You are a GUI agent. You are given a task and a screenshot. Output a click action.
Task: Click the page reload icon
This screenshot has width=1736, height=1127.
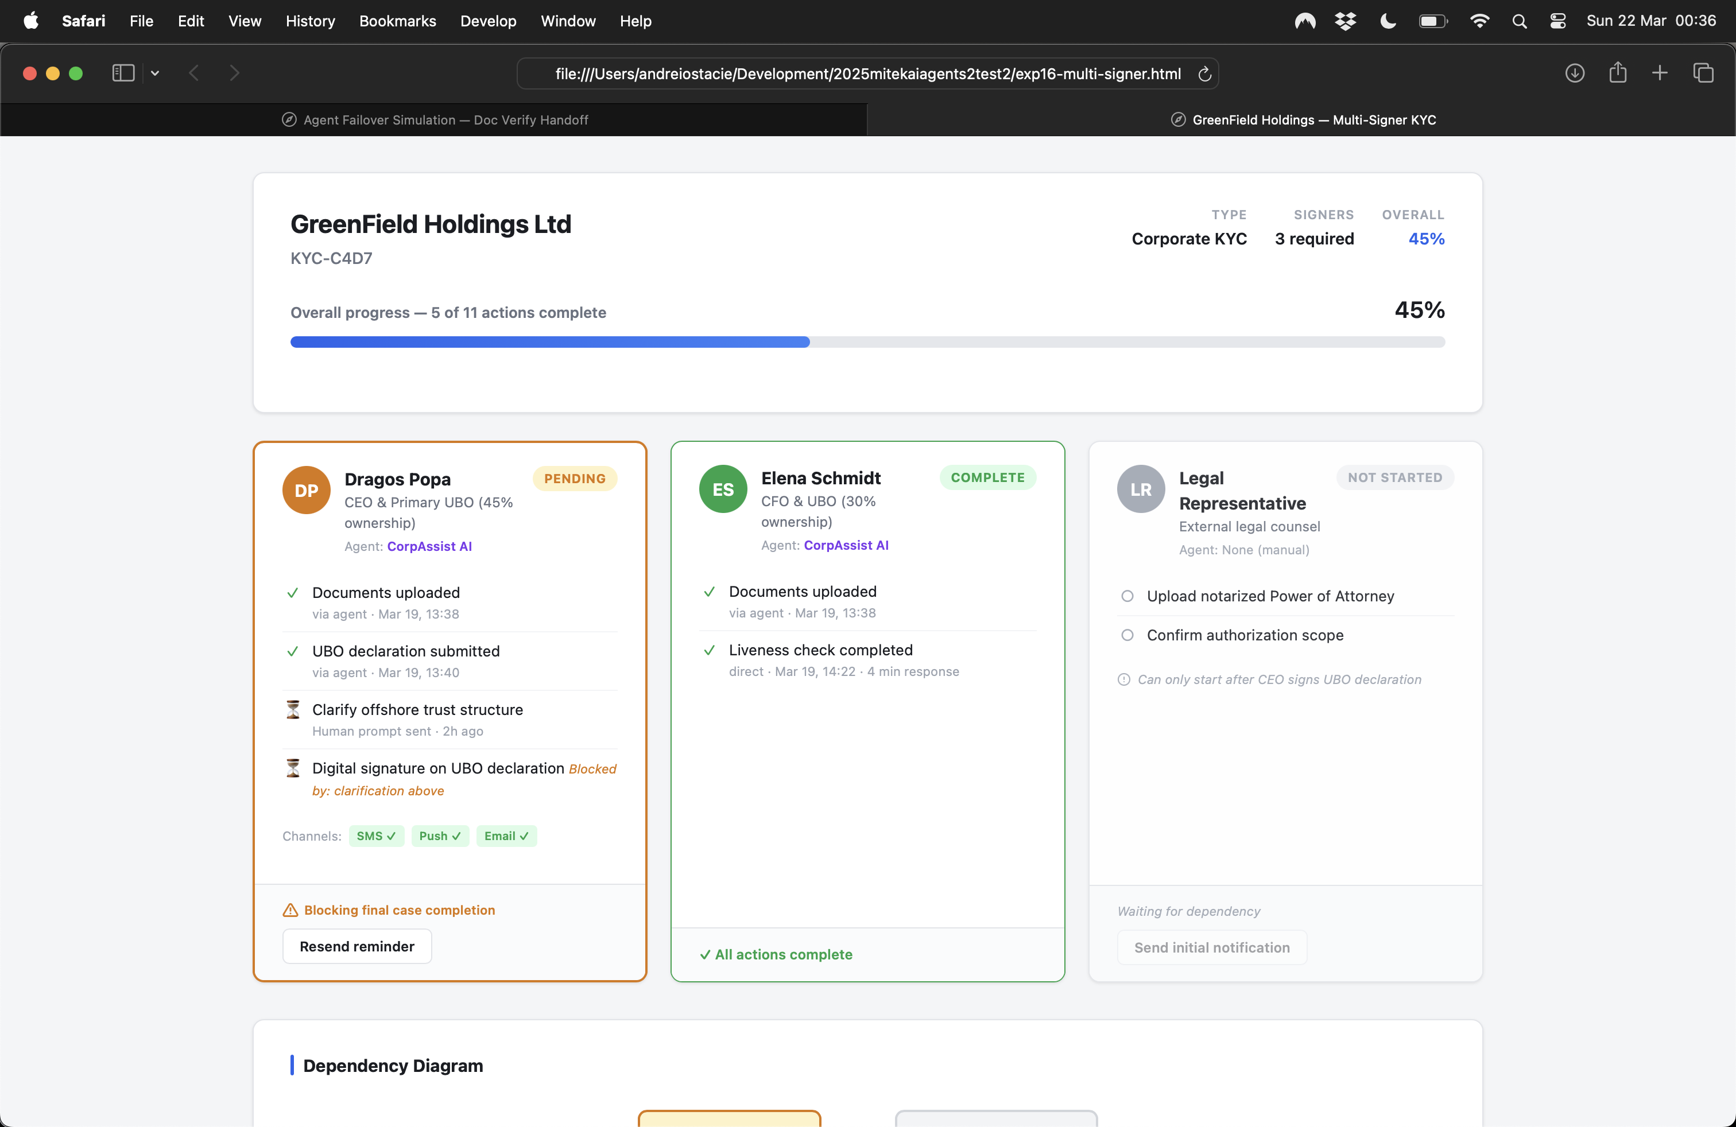pyautogui.click(x=1204, y=73)
